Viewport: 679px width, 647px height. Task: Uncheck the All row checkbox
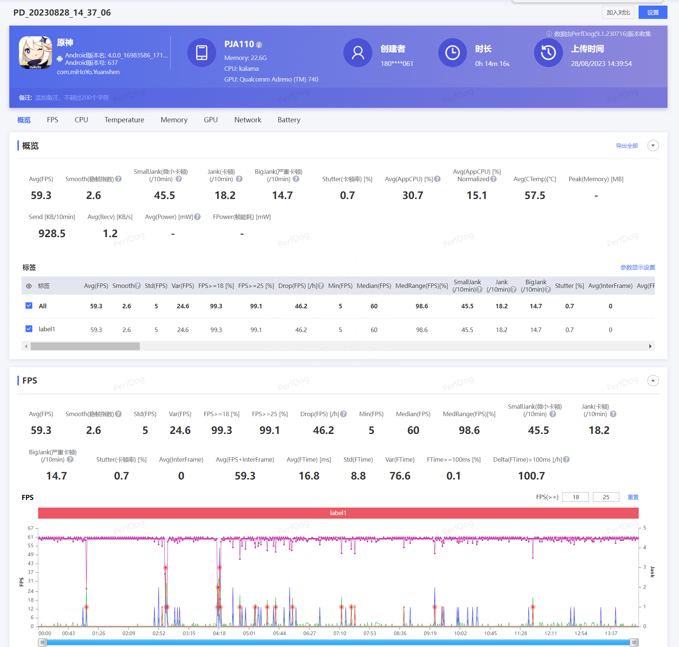point(29,306)
